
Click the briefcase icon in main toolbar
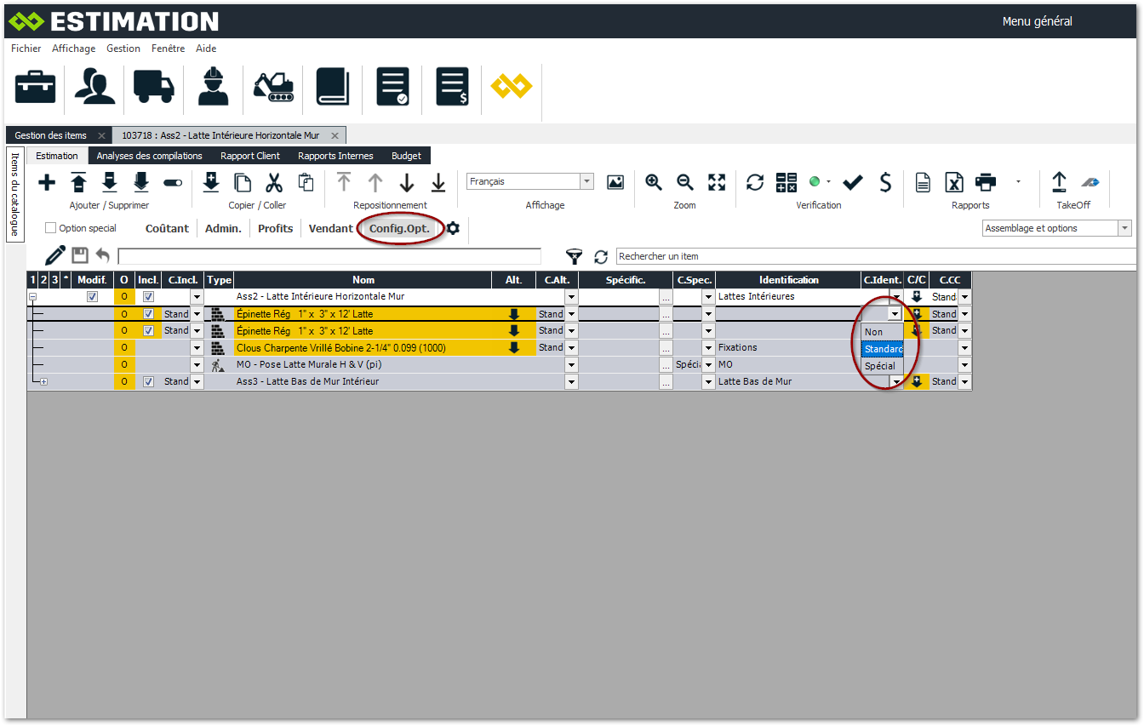pyautogui.click(x=36, y=87)
